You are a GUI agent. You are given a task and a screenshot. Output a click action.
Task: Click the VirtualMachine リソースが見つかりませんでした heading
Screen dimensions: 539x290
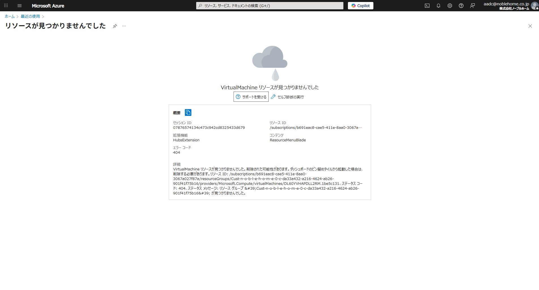tap(270, 87)
